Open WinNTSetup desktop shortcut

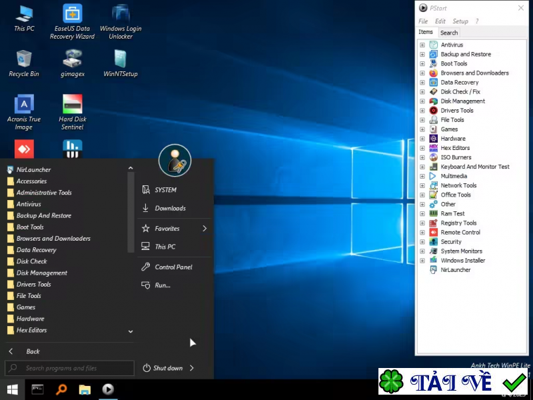click(121, 59)
